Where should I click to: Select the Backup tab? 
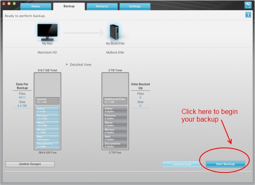click(69, 6)
